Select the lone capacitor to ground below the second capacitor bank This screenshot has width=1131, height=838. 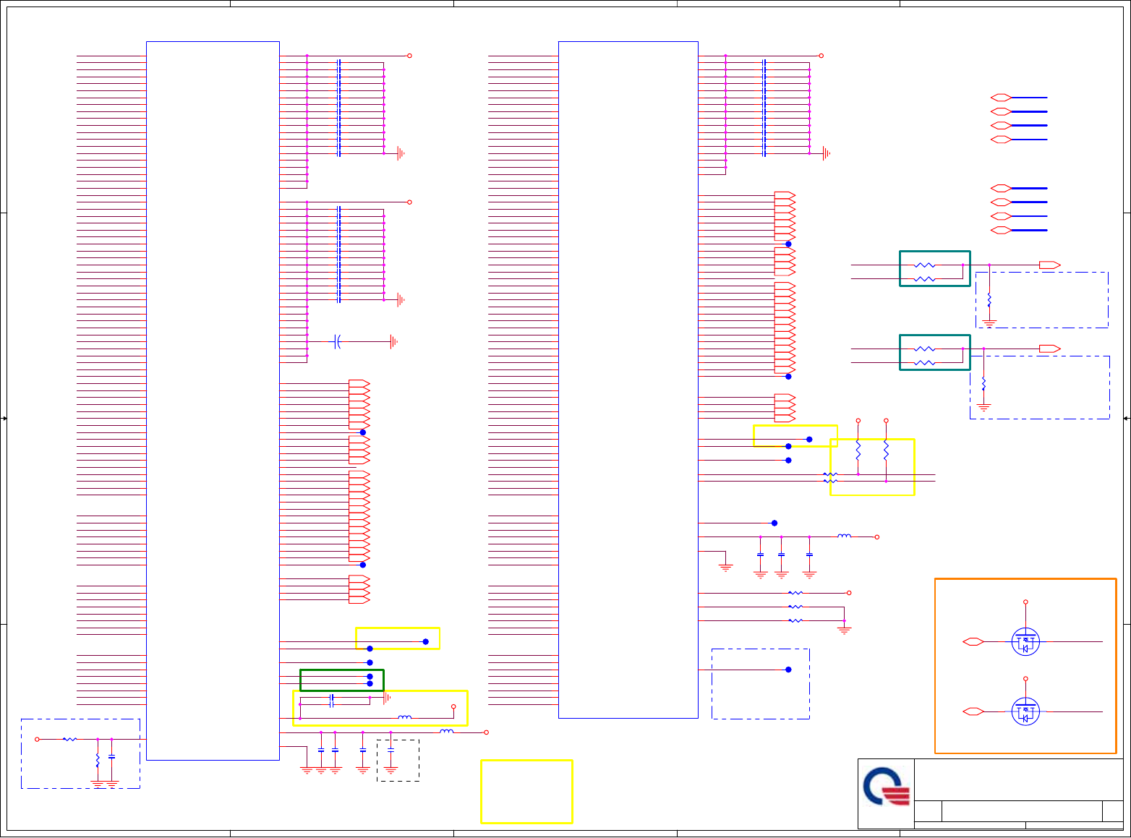[x=337, y=341]
